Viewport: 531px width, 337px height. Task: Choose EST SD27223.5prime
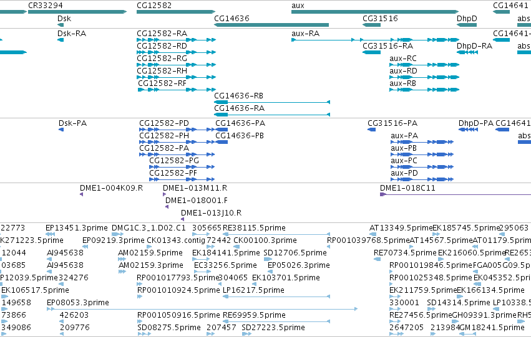click(273, 328)
